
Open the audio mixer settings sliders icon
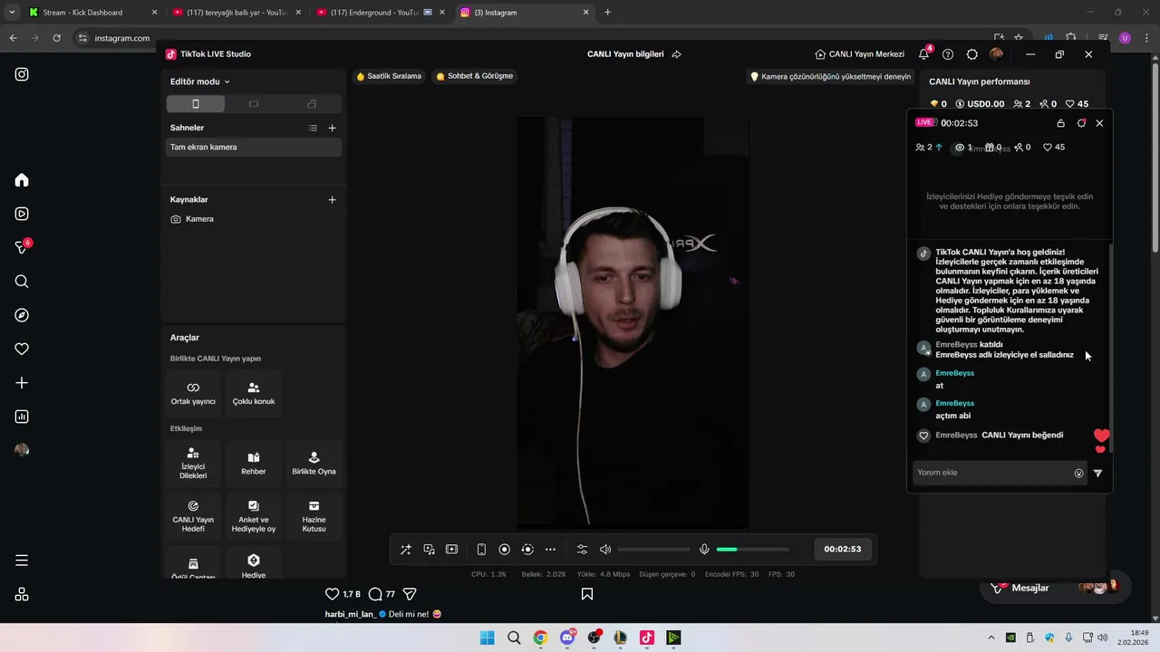pyautogui.click(x=582, y=550)
